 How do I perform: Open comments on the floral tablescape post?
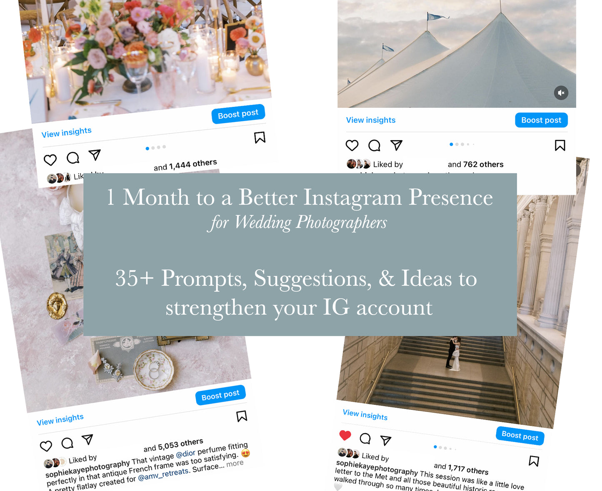point(73,158)
